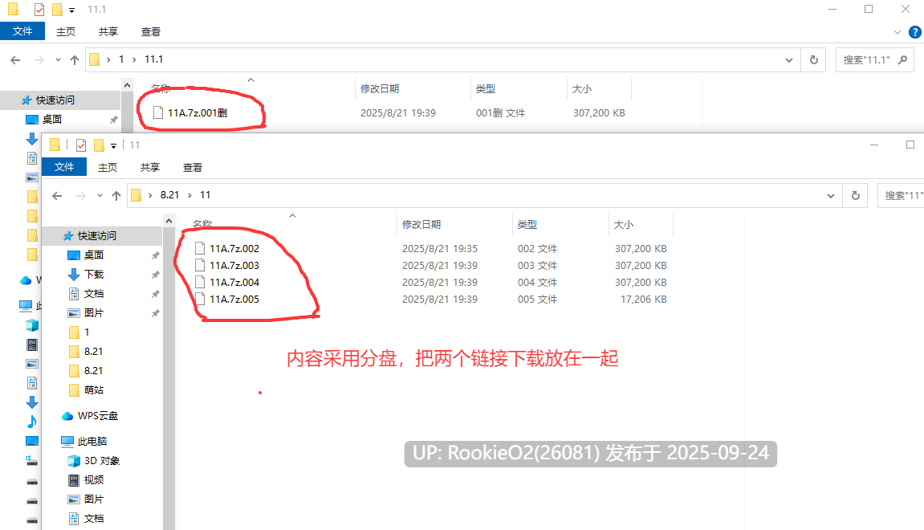The image size is (924, 530).
Task: Unpin 桌面 from quick access in the 11 window
Action: click(155, 255)
